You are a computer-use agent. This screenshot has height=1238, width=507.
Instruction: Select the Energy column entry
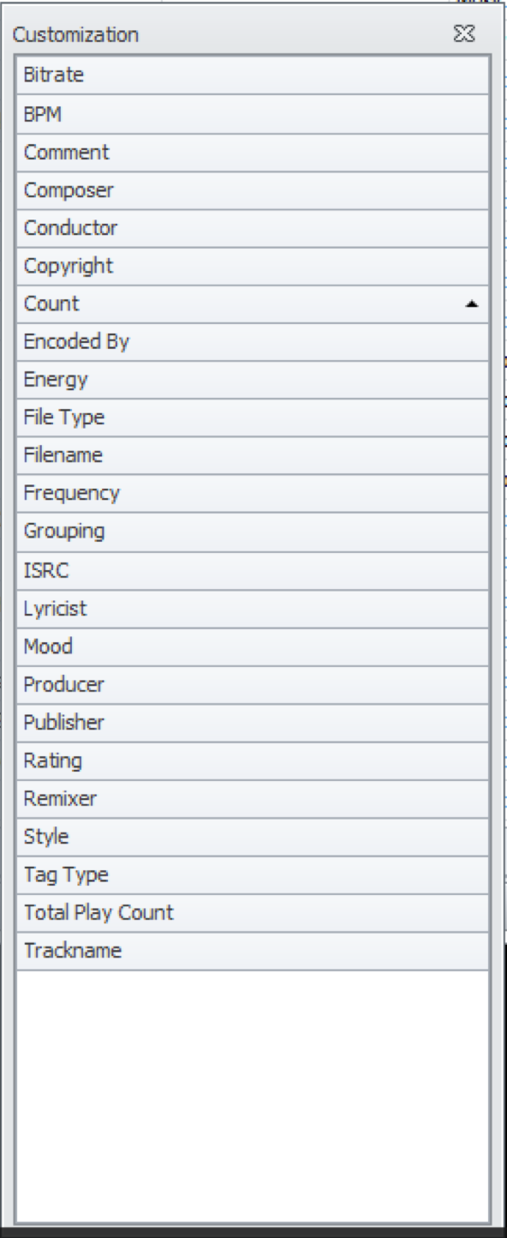[x=253, y=380]
